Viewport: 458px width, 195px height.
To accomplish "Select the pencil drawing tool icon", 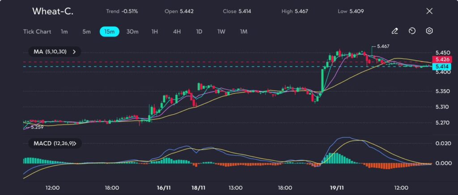I will [x=394, y=31].
